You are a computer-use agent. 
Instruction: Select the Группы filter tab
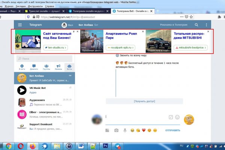pos(46,67)
